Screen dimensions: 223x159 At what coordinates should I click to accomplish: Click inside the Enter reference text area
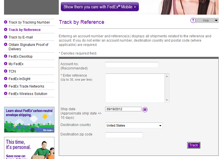tap(135, 88)
